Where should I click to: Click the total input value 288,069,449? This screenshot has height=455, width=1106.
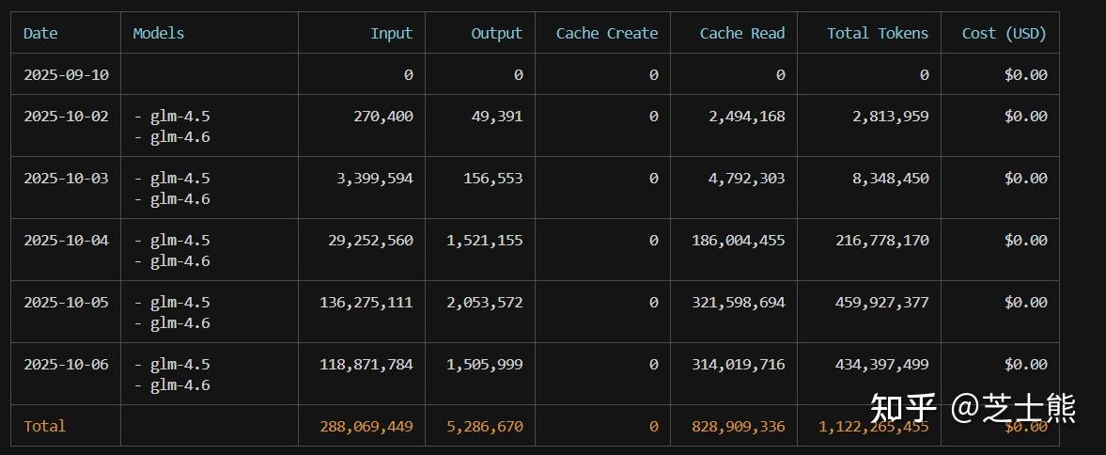pos(366,427)
